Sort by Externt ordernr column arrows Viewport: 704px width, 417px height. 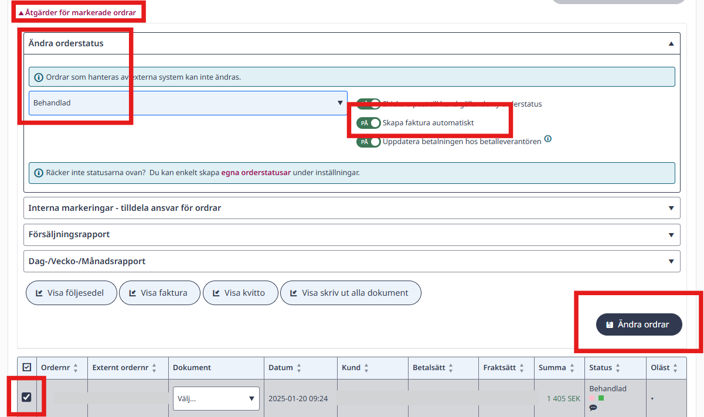154,368
